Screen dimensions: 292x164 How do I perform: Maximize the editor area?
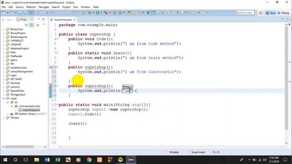pos(287,19)
